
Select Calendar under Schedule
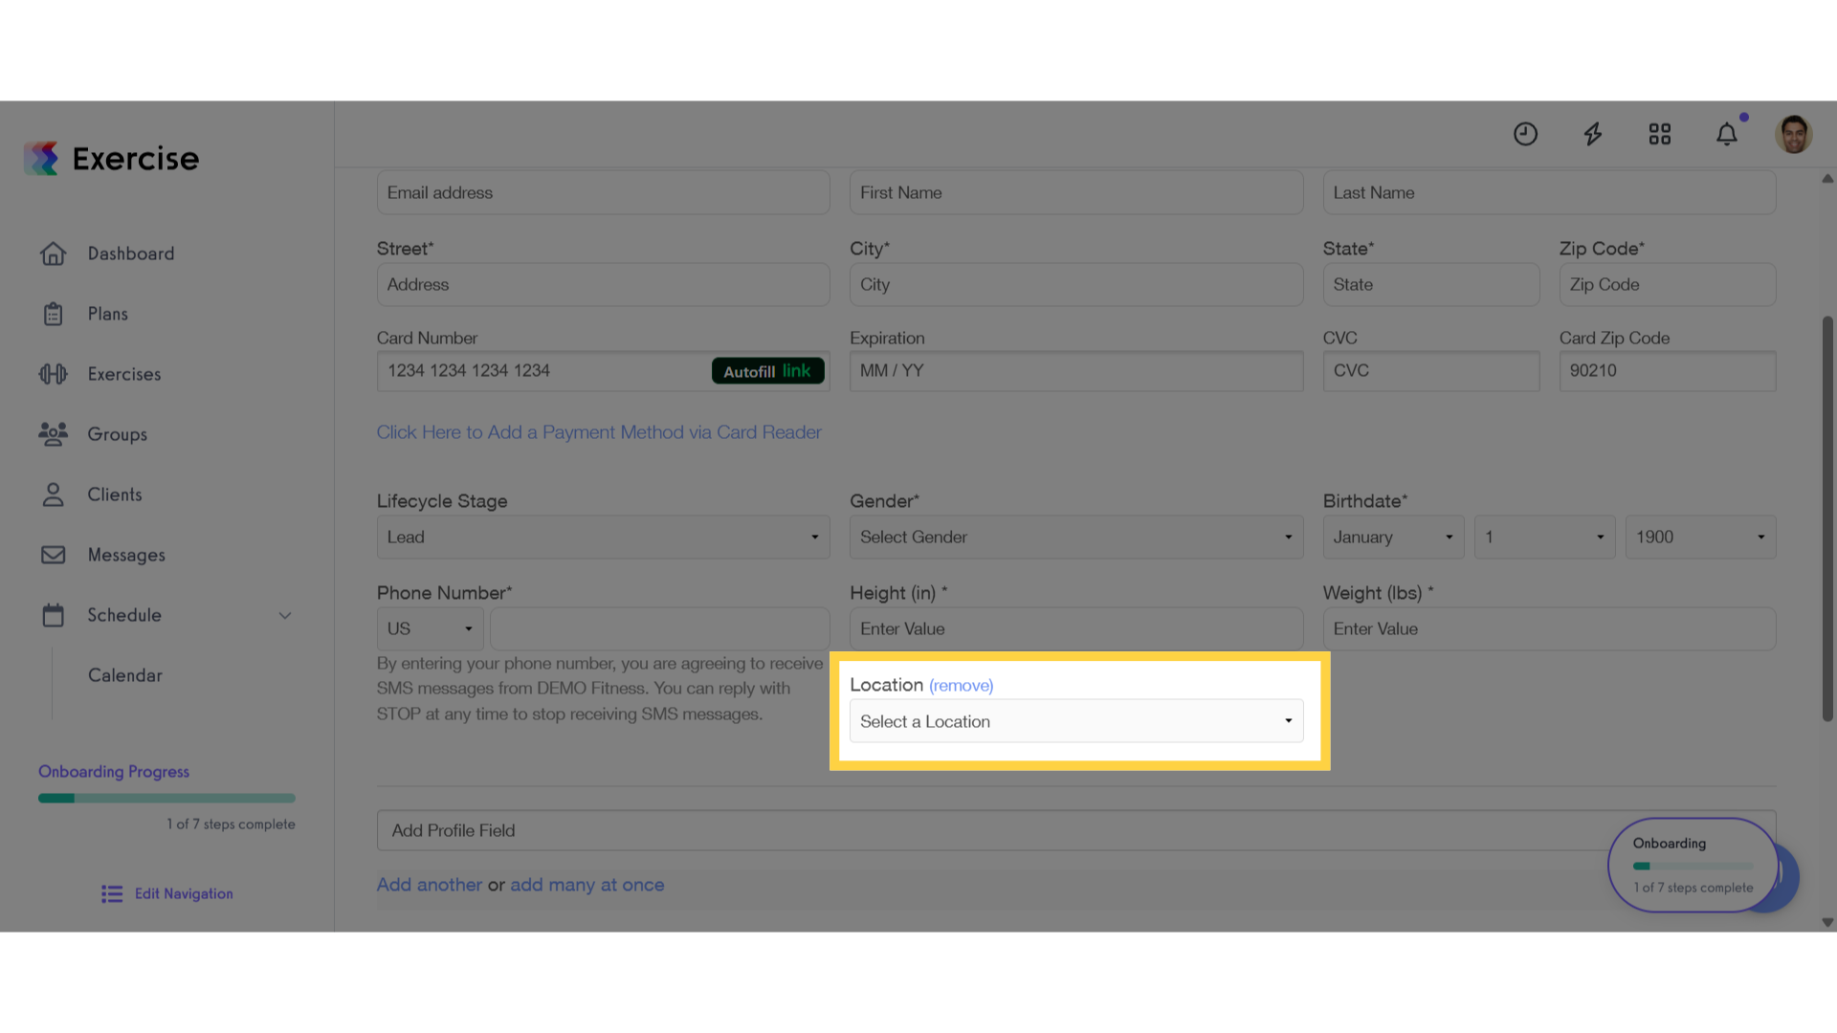(125, 675)
